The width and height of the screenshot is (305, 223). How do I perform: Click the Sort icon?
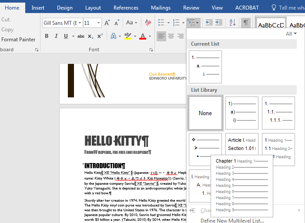(x=232, y=23)
